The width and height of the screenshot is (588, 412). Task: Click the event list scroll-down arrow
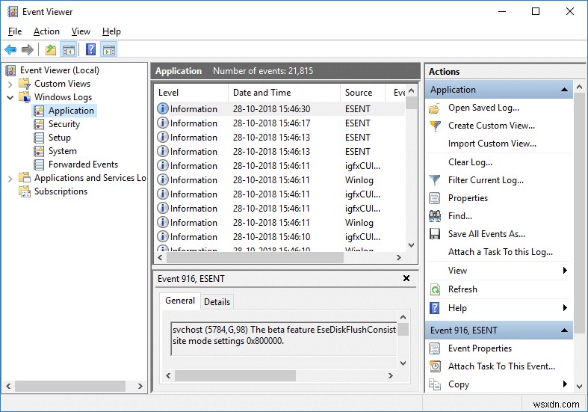pyautogui.click(x=412, y=245)
